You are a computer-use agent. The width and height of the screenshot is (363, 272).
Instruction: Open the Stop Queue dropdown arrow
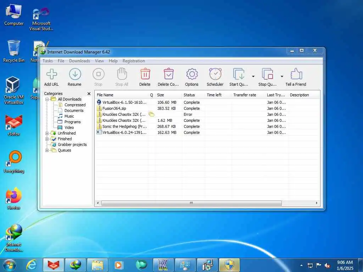pos(282,76)
